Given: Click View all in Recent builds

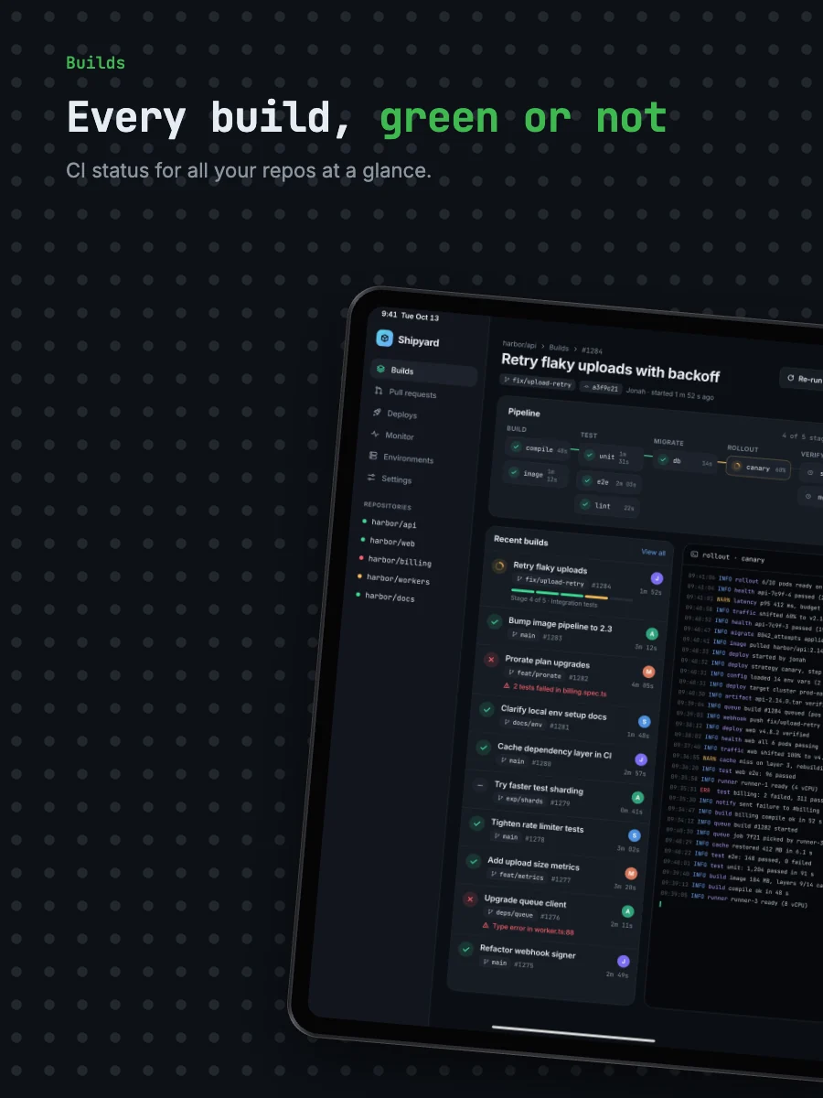Looking at the screenshot, I should (653, 553).
